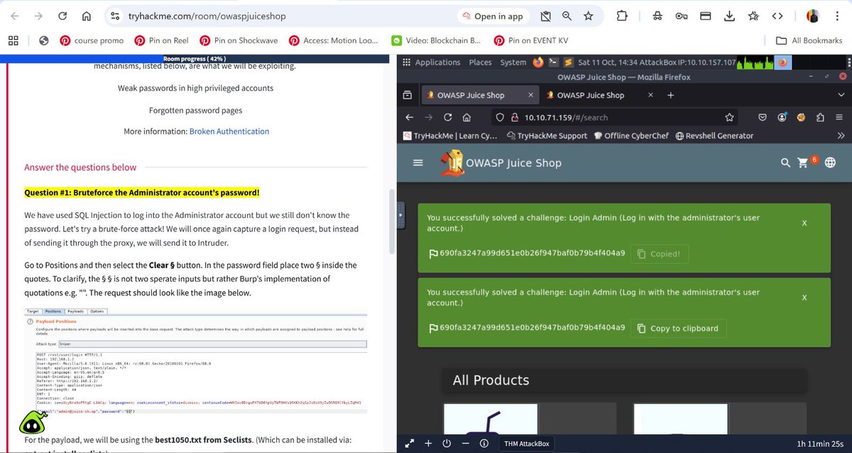Open Firefox tab list dropdown chevron
The height and width of the screenshot is (453, 852).
click(841, 94)
